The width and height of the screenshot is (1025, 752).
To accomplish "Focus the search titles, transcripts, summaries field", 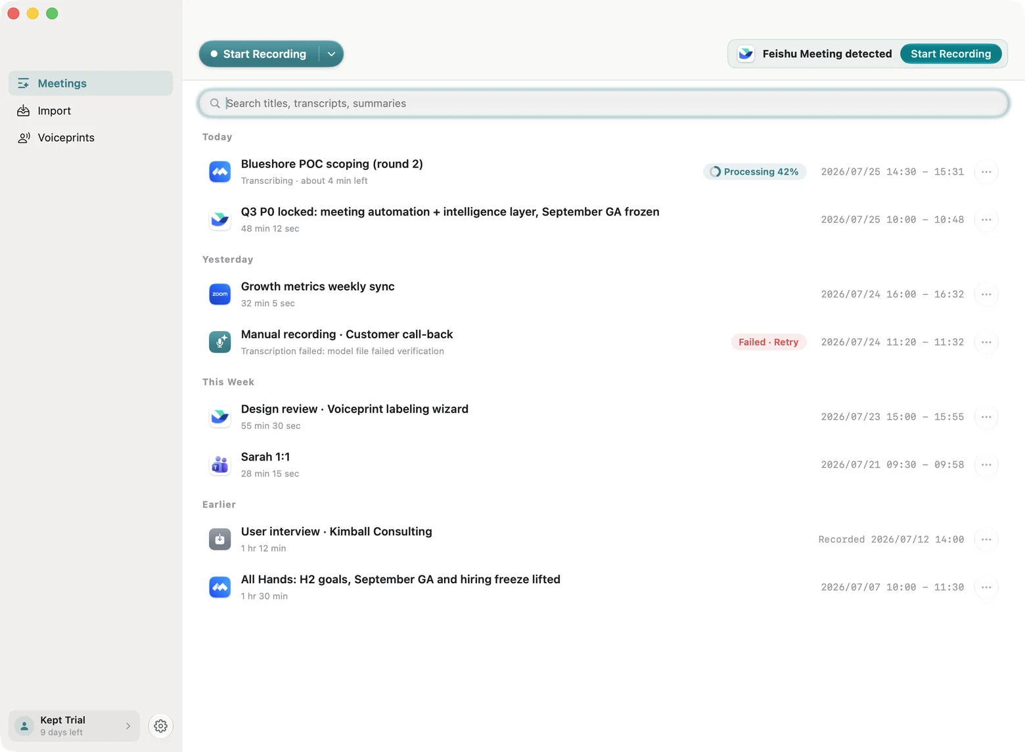I will tap(603, 103).
